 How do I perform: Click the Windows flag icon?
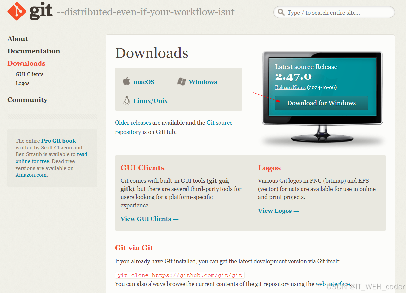point(182,82)
